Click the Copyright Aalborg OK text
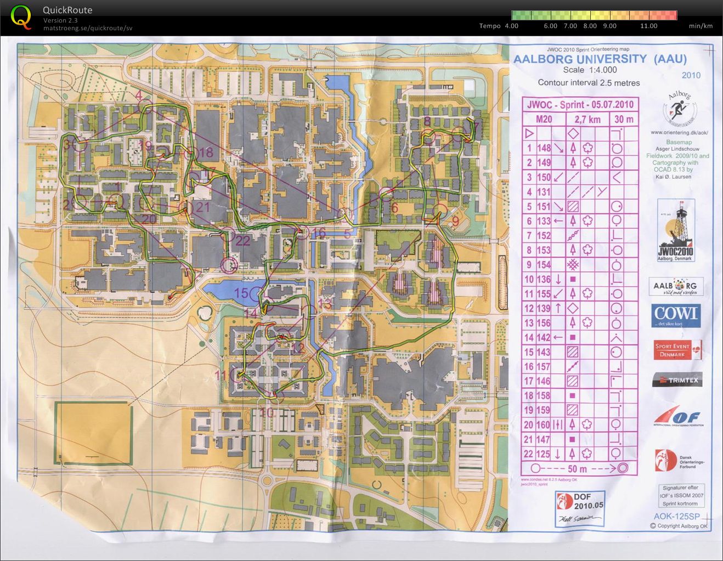Viewport: 723px width, 561px height. [679, 526]
